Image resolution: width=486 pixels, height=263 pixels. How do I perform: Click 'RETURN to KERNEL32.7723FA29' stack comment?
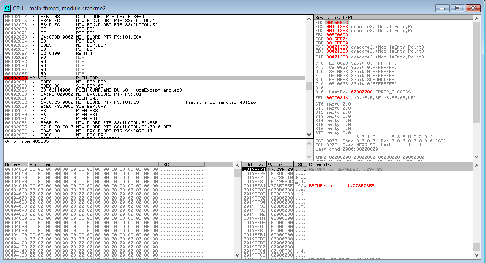point(346,170)
